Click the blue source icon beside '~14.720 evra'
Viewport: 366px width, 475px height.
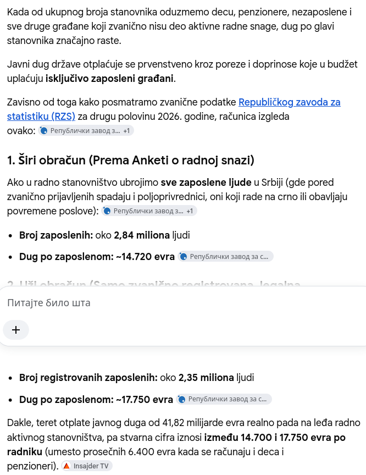184,257
